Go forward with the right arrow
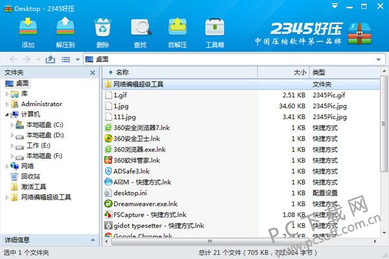The height and width of the screenshot is (259, 389). (27, 59)
